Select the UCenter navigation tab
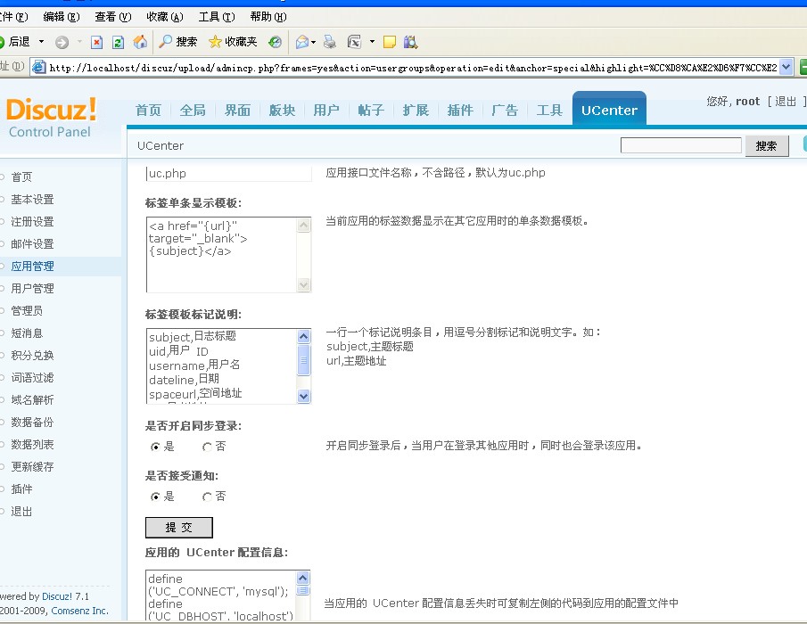The image size is (807, 624). pos(609,110)
